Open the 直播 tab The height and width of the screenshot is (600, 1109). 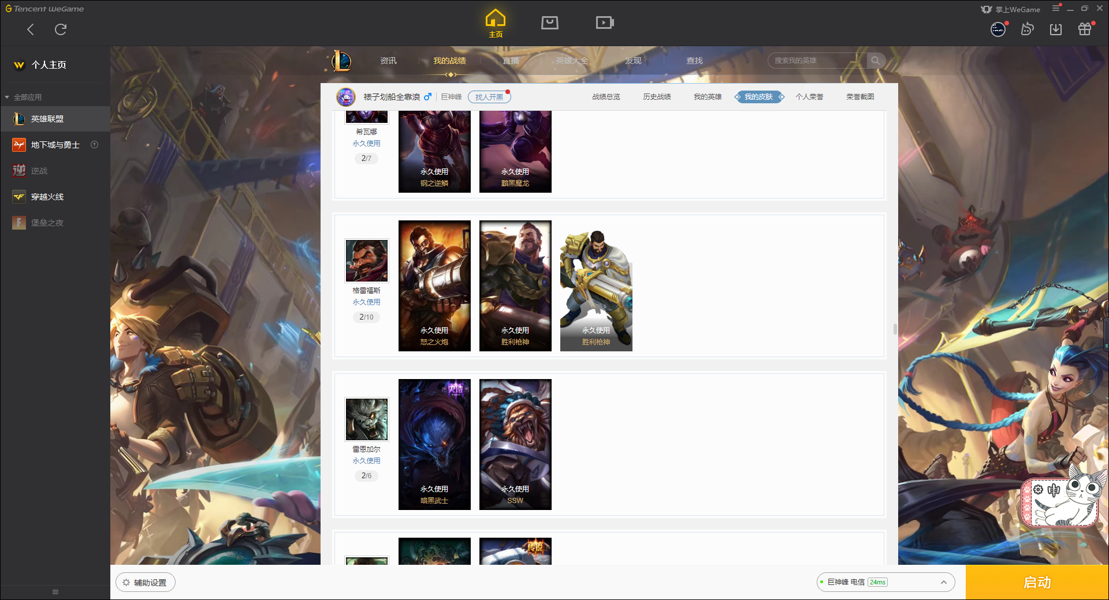(x=511, y=61)
